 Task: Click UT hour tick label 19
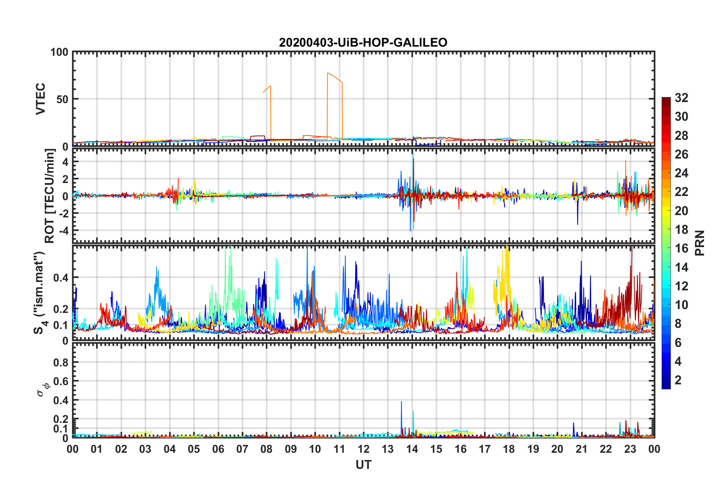[x=533, y=449]
